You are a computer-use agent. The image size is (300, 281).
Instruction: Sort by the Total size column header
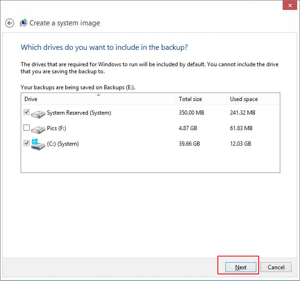(x=201, y=99)
